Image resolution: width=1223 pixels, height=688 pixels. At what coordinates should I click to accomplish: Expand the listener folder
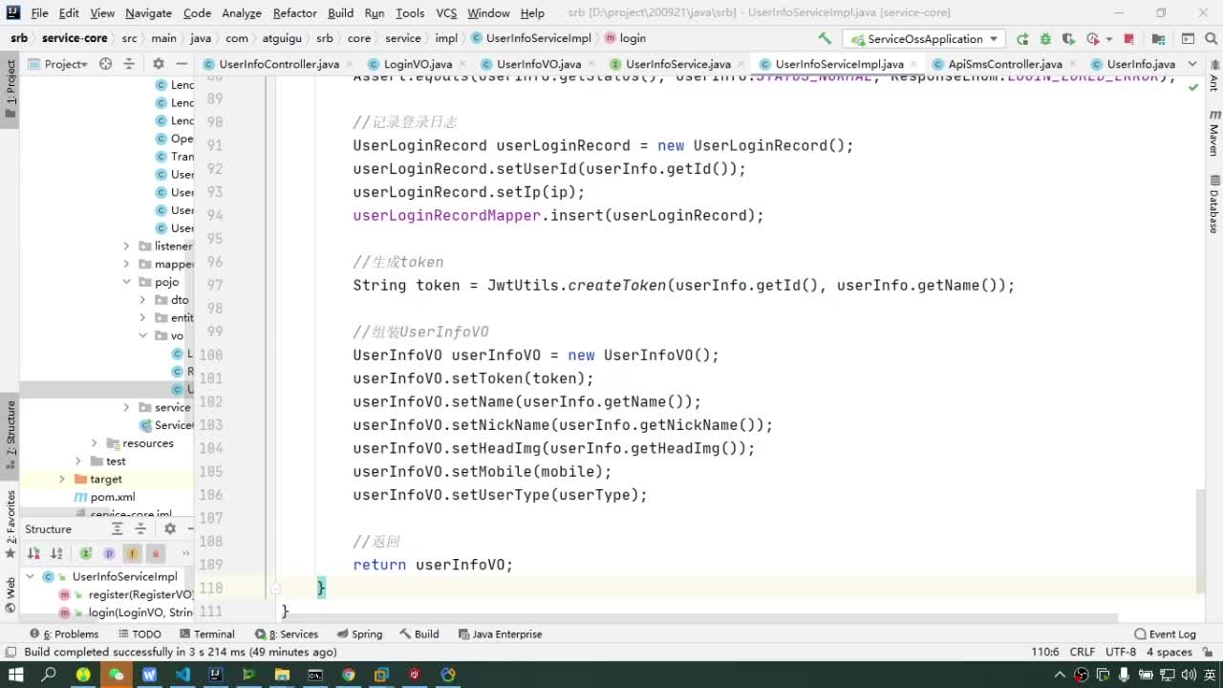coord(126,246)
